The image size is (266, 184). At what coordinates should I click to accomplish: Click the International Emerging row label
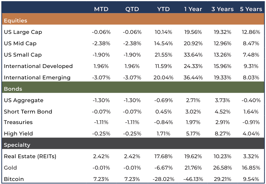37,78
